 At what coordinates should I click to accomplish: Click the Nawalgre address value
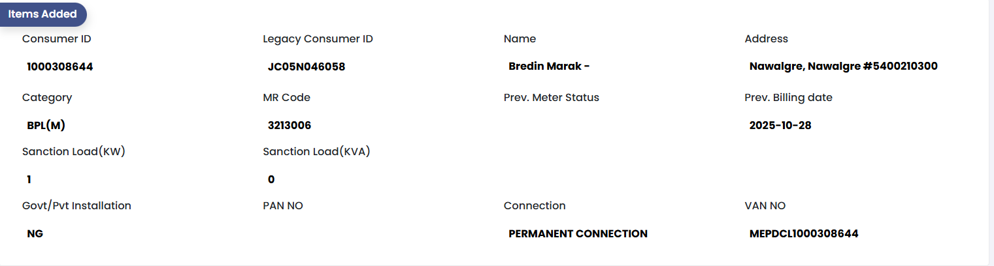coord(844,66)
